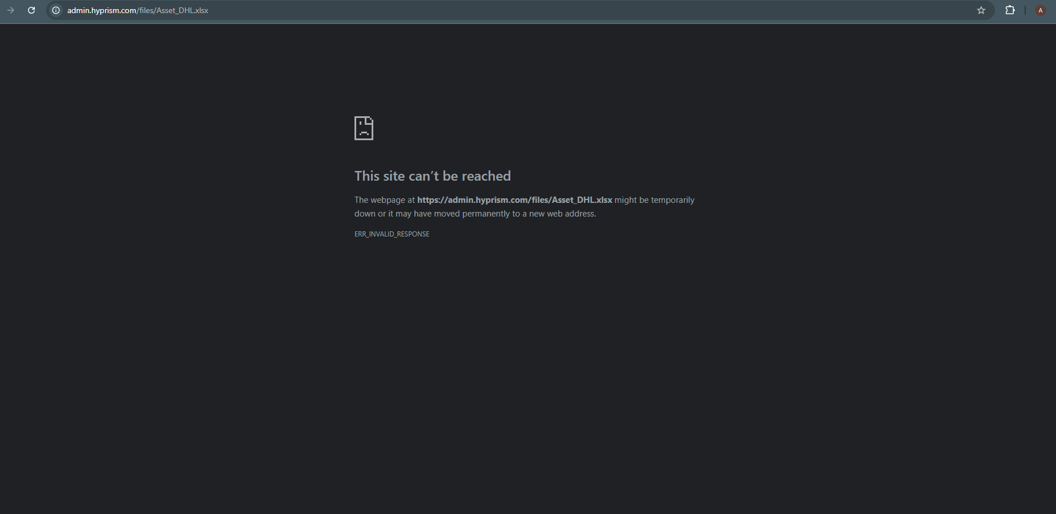Click the words "new web address"
Viewport: 1056px width, 514px height.
[562, 214]
